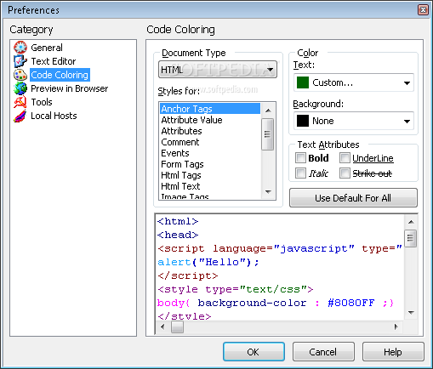Open the Local Hosts category
433x369 pixels.
(54, 116)
